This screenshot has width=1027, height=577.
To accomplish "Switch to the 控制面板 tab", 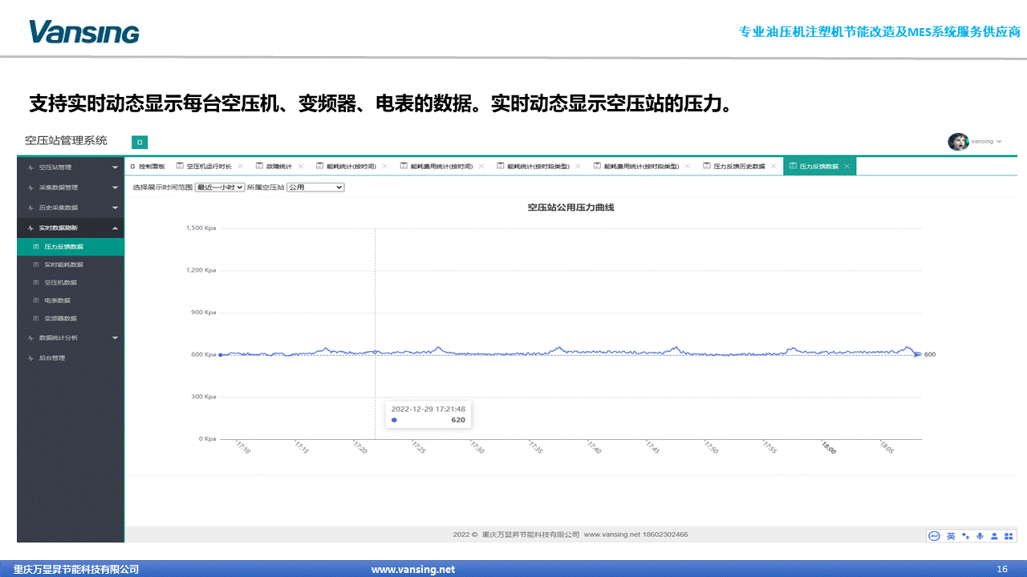I will click(148, 166).
